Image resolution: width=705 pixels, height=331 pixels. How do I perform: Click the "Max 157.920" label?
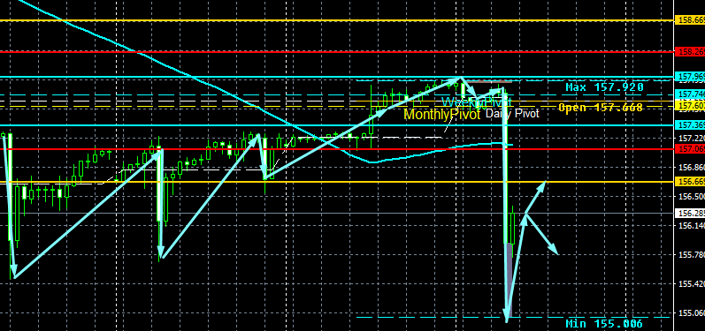pyautogui.click(x=604, y=87)
